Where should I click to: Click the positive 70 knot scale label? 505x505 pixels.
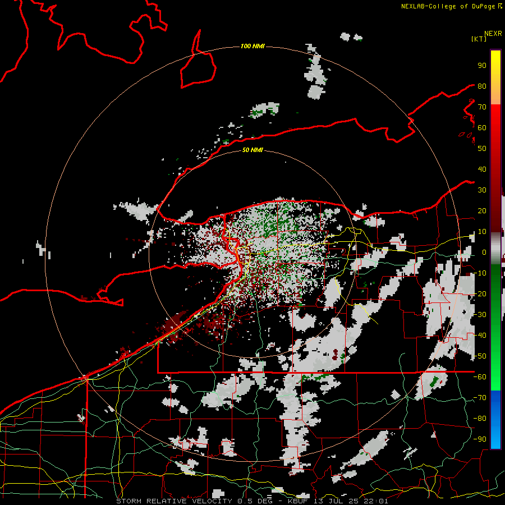pyautogui.click(x=482, y=107)
